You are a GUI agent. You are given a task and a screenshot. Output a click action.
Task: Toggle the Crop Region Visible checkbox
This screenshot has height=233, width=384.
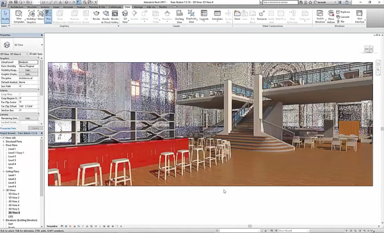pyautogui.click(x=20, y=98)
